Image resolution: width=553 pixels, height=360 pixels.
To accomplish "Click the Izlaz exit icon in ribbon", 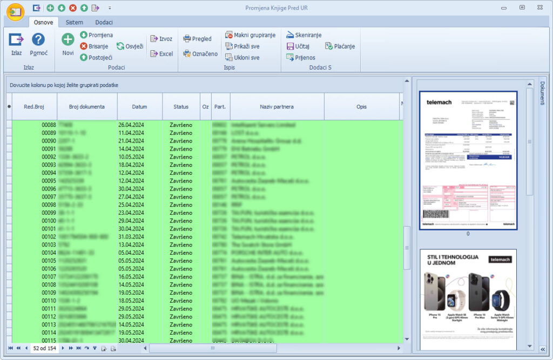I will click(16, 40).
